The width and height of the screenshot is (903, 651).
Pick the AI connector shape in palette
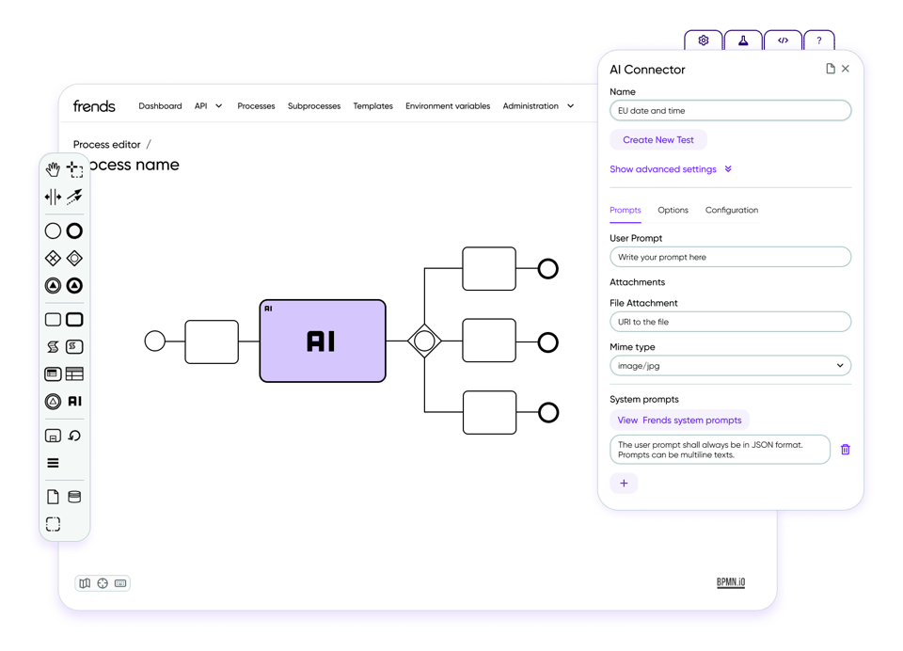pos(74,402)
